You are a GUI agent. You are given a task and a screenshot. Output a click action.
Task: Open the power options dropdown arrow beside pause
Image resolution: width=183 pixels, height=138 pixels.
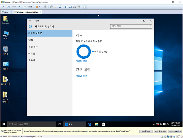(40, 7)
